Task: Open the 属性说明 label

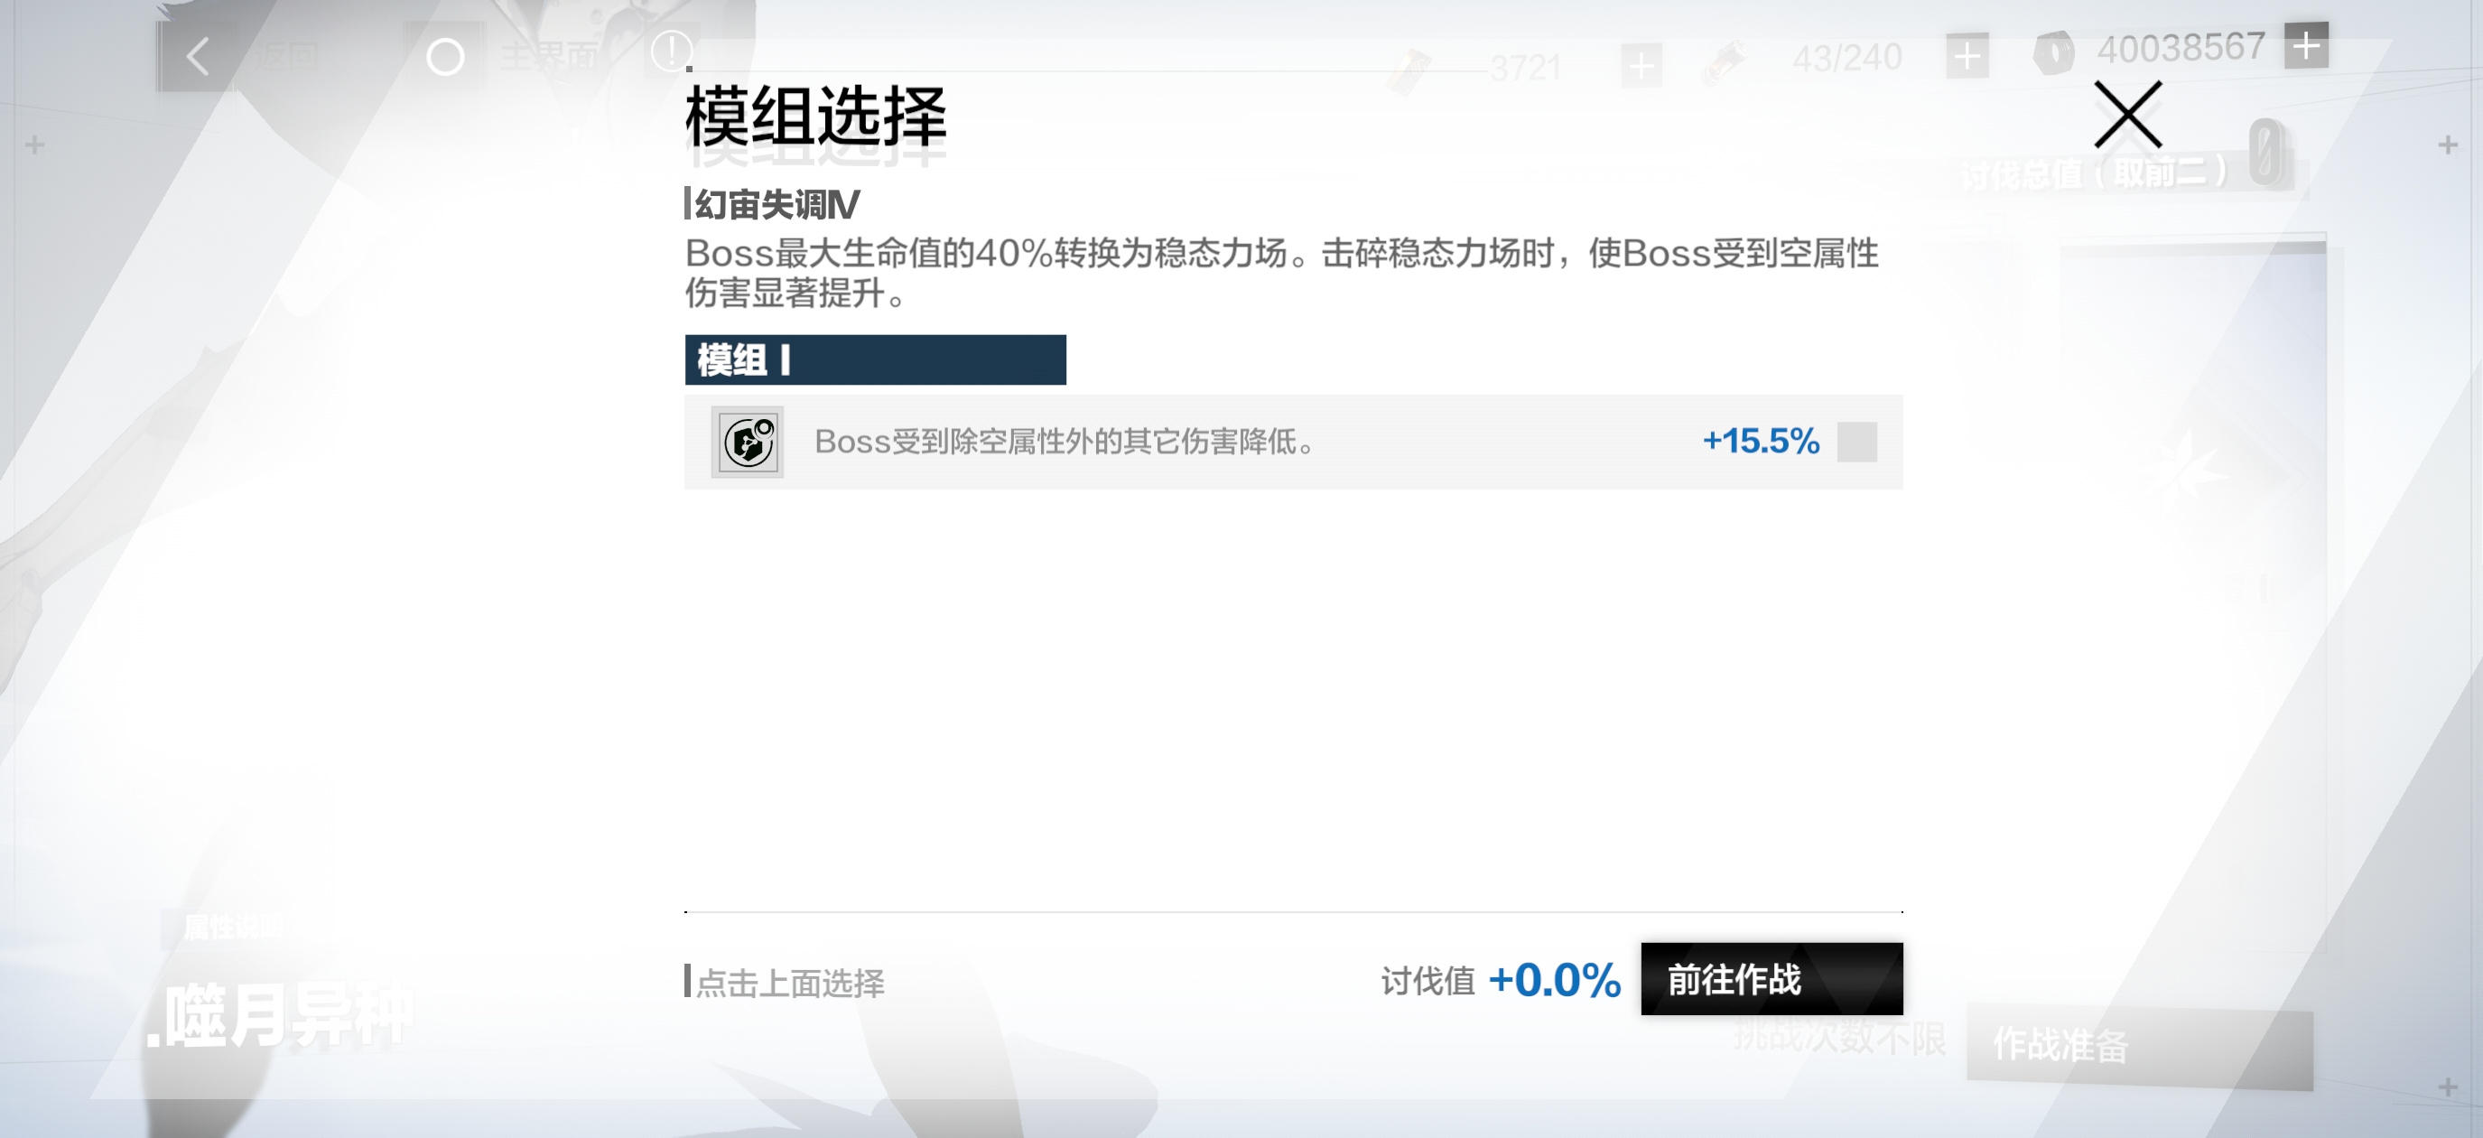Action: (x=231, y=927)
